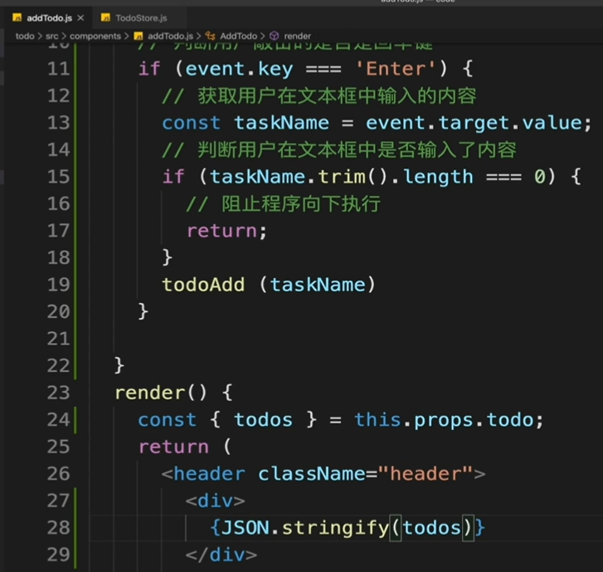Viewport: 603px width, 572px height.
Task: Click the 'trim' method call on line 15
Action: [342, 177]
